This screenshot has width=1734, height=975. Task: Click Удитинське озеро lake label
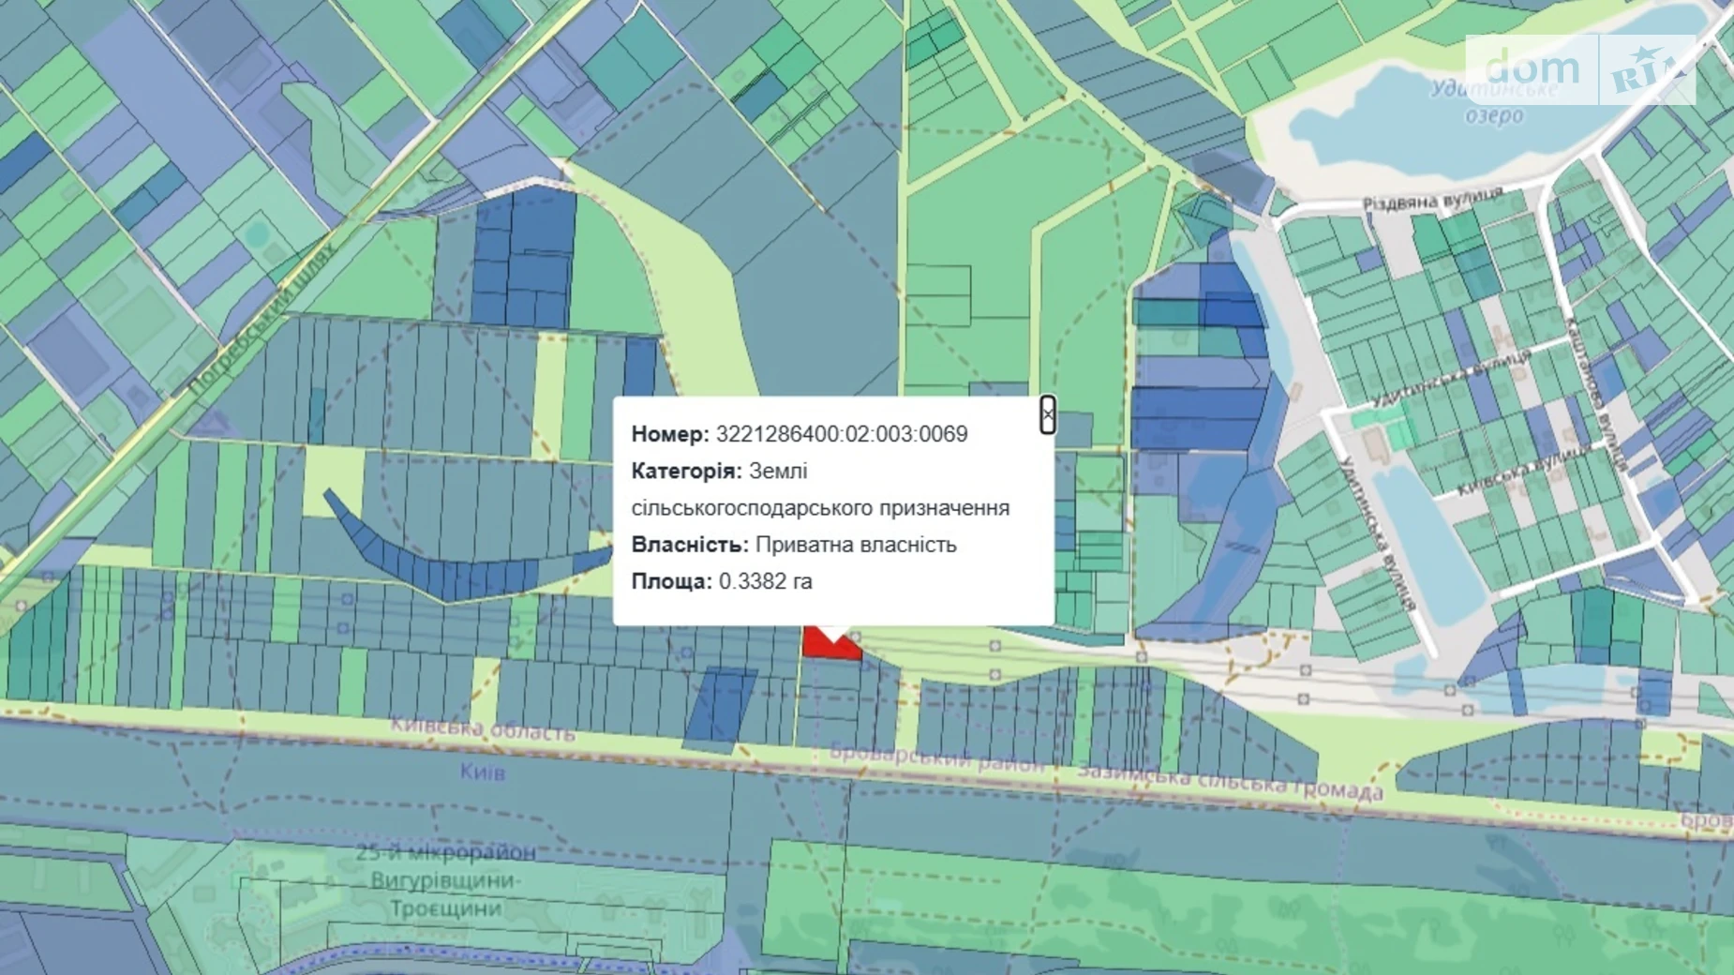(1493, 102)
